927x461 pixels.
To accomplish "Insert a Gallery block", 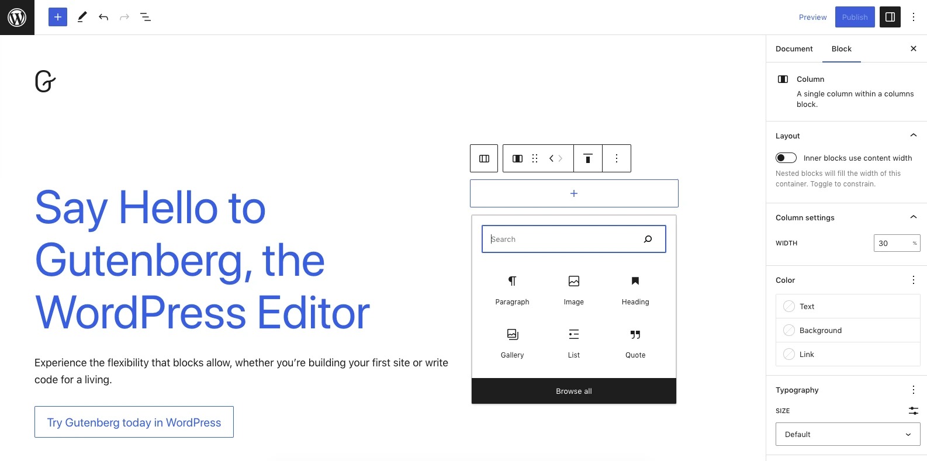I will [x=512, y=343].
